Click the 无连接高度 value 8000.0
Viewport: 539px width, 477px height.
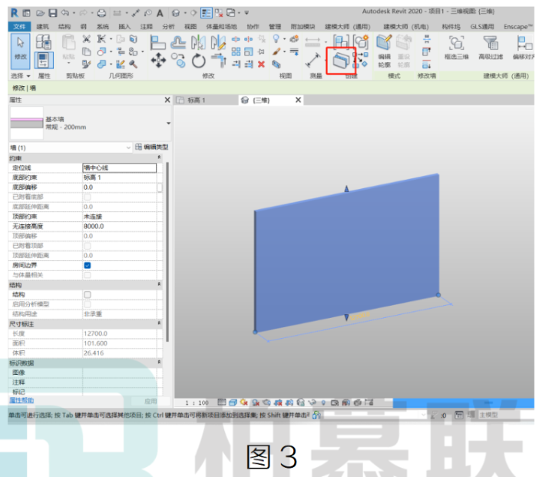[x=120, y=227]
